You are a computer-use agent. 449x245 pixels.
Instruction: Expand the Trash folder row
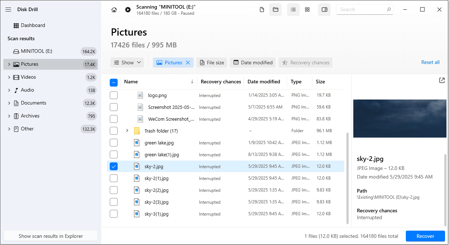(x=127, y=131)
